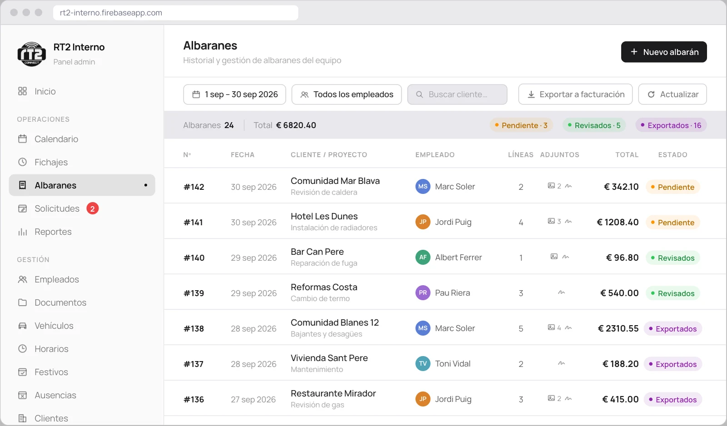Open the Calendario section
The width and height of the screenshot is (727, 426).
(x=82, y=139)
